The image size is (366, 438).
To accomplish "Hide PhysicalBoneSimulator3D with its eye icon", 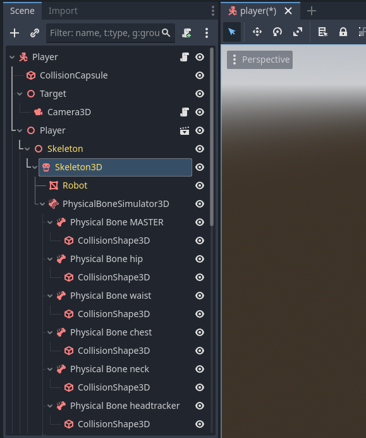I will (x=200, y=204).
